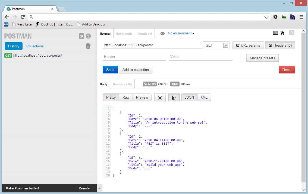Choose JSON response type
308x194 pixels.
point(189,97)
